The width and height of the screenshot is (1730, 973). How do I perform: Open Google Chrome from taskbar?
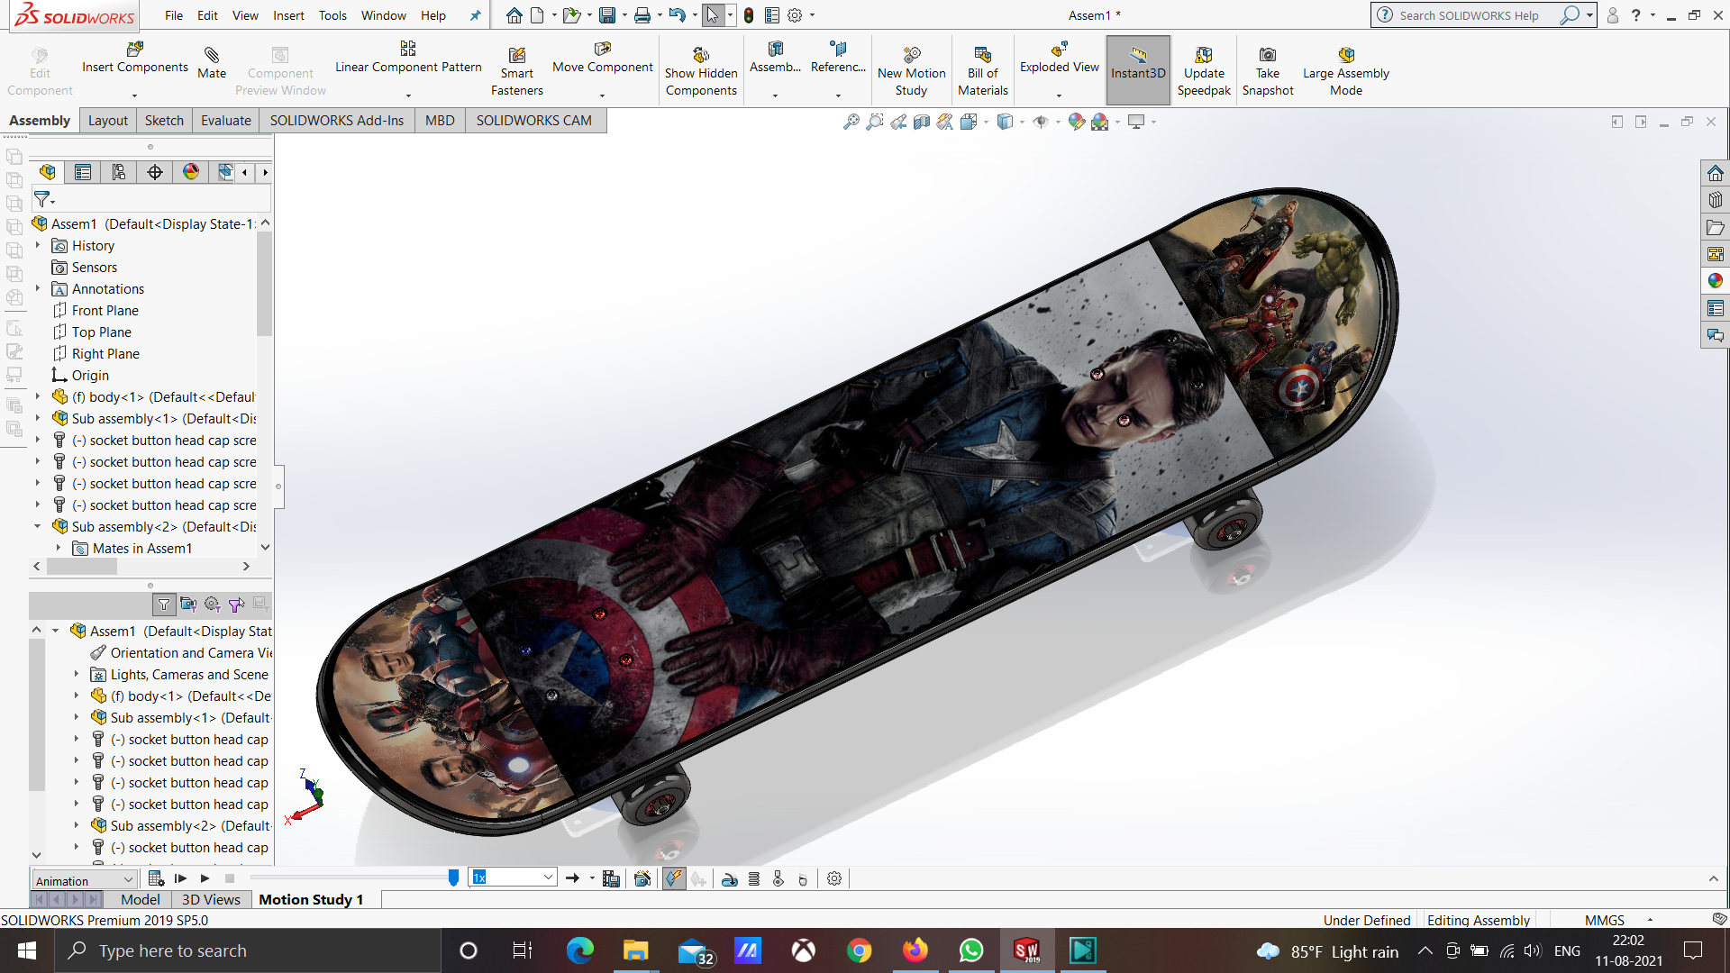click(859, 950)
